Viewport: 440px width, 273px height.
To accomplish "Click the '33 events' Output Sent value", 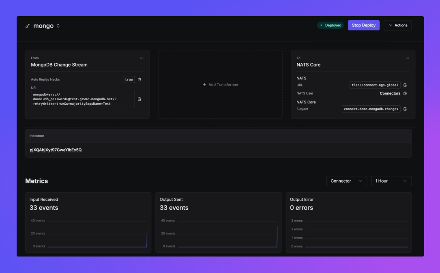I will [x=174, y=208].
